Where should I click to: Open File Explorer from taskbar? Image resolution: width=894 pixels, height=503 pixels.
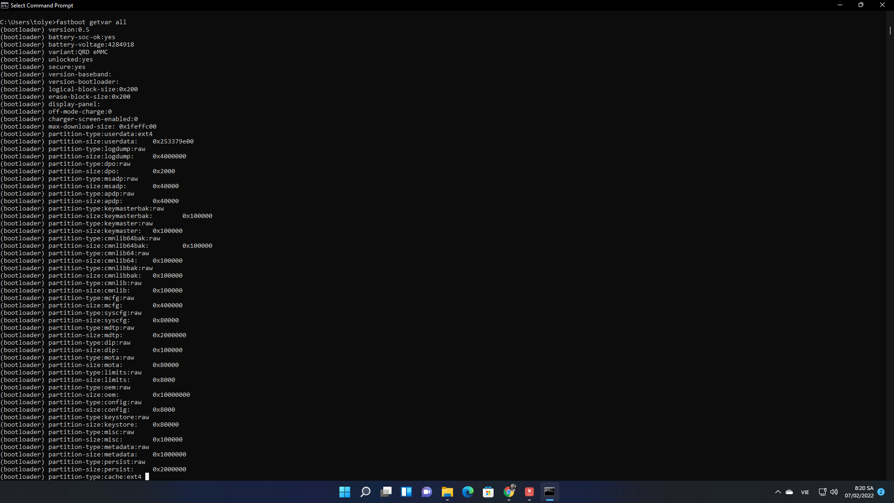(447, 492)
